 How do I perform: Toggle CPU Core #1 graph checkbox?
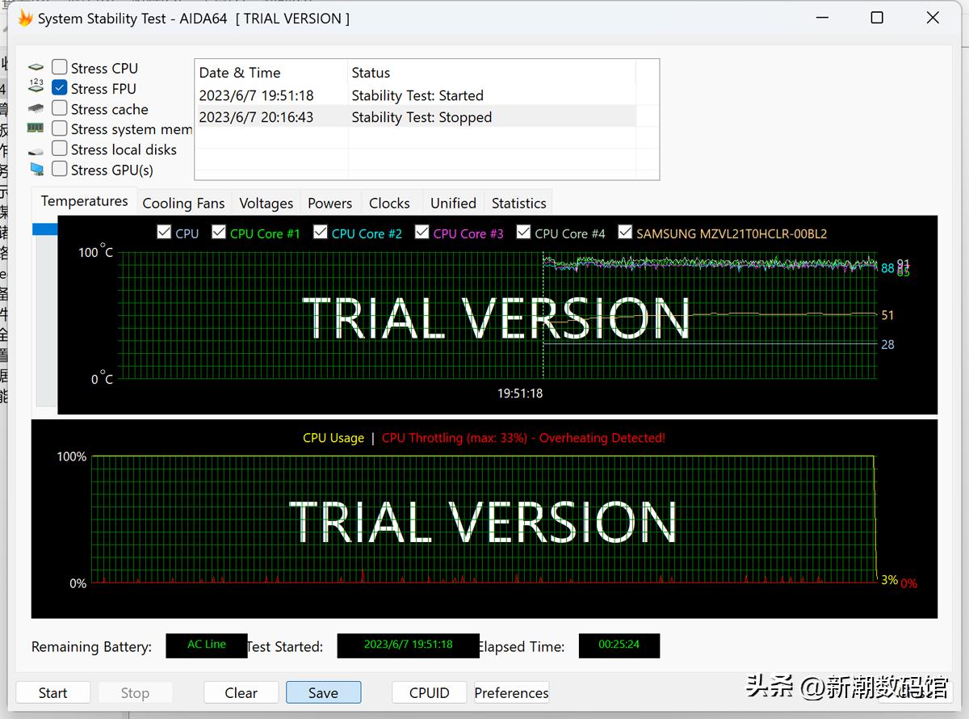click(x=219, y=233)
